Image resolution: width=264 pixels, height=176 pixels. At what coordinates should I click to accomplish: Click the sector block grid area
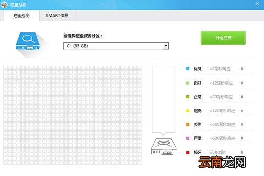[x=72, y=115]
